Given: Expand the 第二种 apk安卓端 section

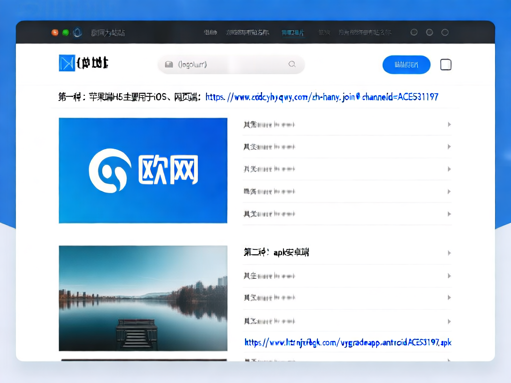Looking at the screenshot, I should coord(277,252).
